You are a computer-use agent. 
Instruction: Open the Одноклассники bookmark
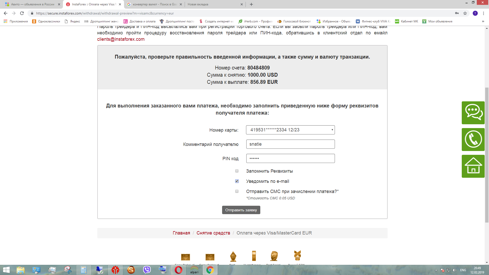pos(46,21)
